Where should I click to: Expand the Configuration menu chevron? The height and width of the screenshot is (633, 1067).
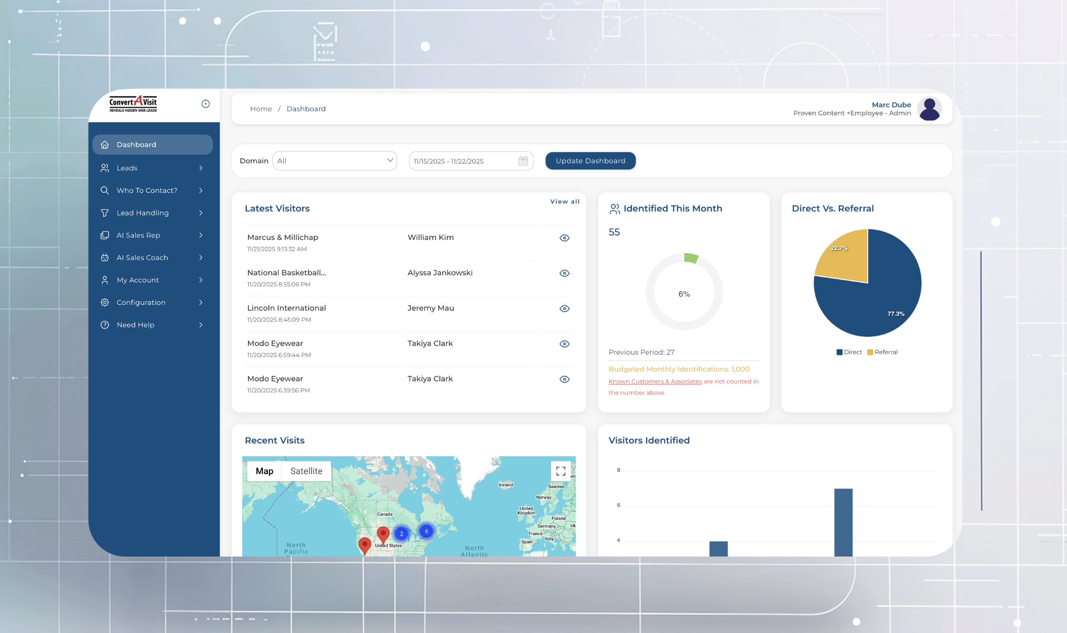click(x=200, y=302)
